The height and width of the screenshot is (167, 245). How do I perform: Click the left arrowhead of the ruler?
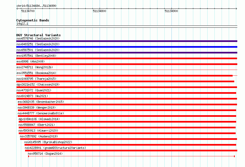[x=17, y=9]
